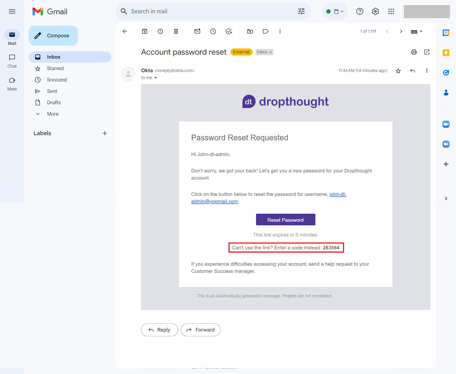Expand recipient details next to 'to me'
This screenshot has width=456, height=374.
pos(156,78)
